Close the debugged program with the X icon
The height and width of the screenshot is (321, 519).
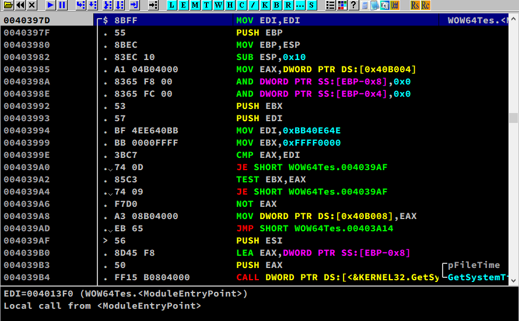32,5
